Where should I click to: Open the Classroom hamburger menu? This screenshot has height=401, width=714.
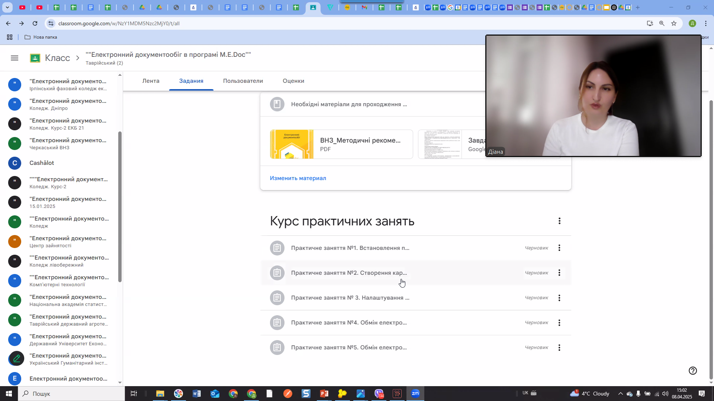pyautogui.click(x=15, y=58)
